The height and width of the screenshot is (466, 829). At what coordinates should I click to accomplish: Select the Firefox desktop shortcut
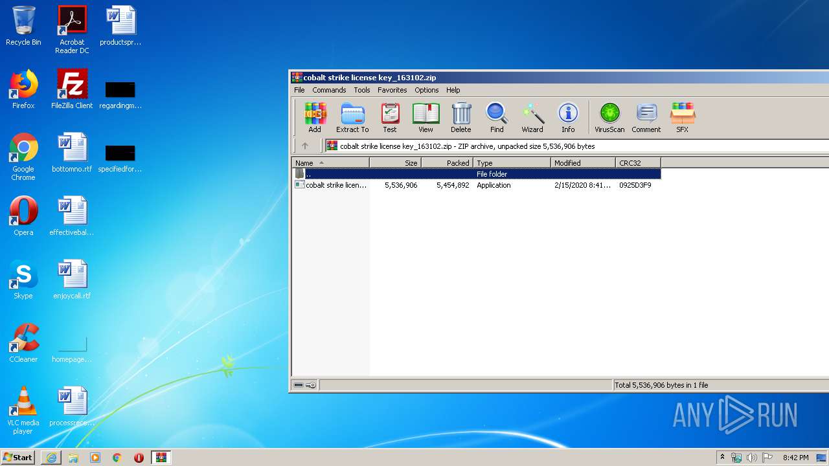[23, 89]
